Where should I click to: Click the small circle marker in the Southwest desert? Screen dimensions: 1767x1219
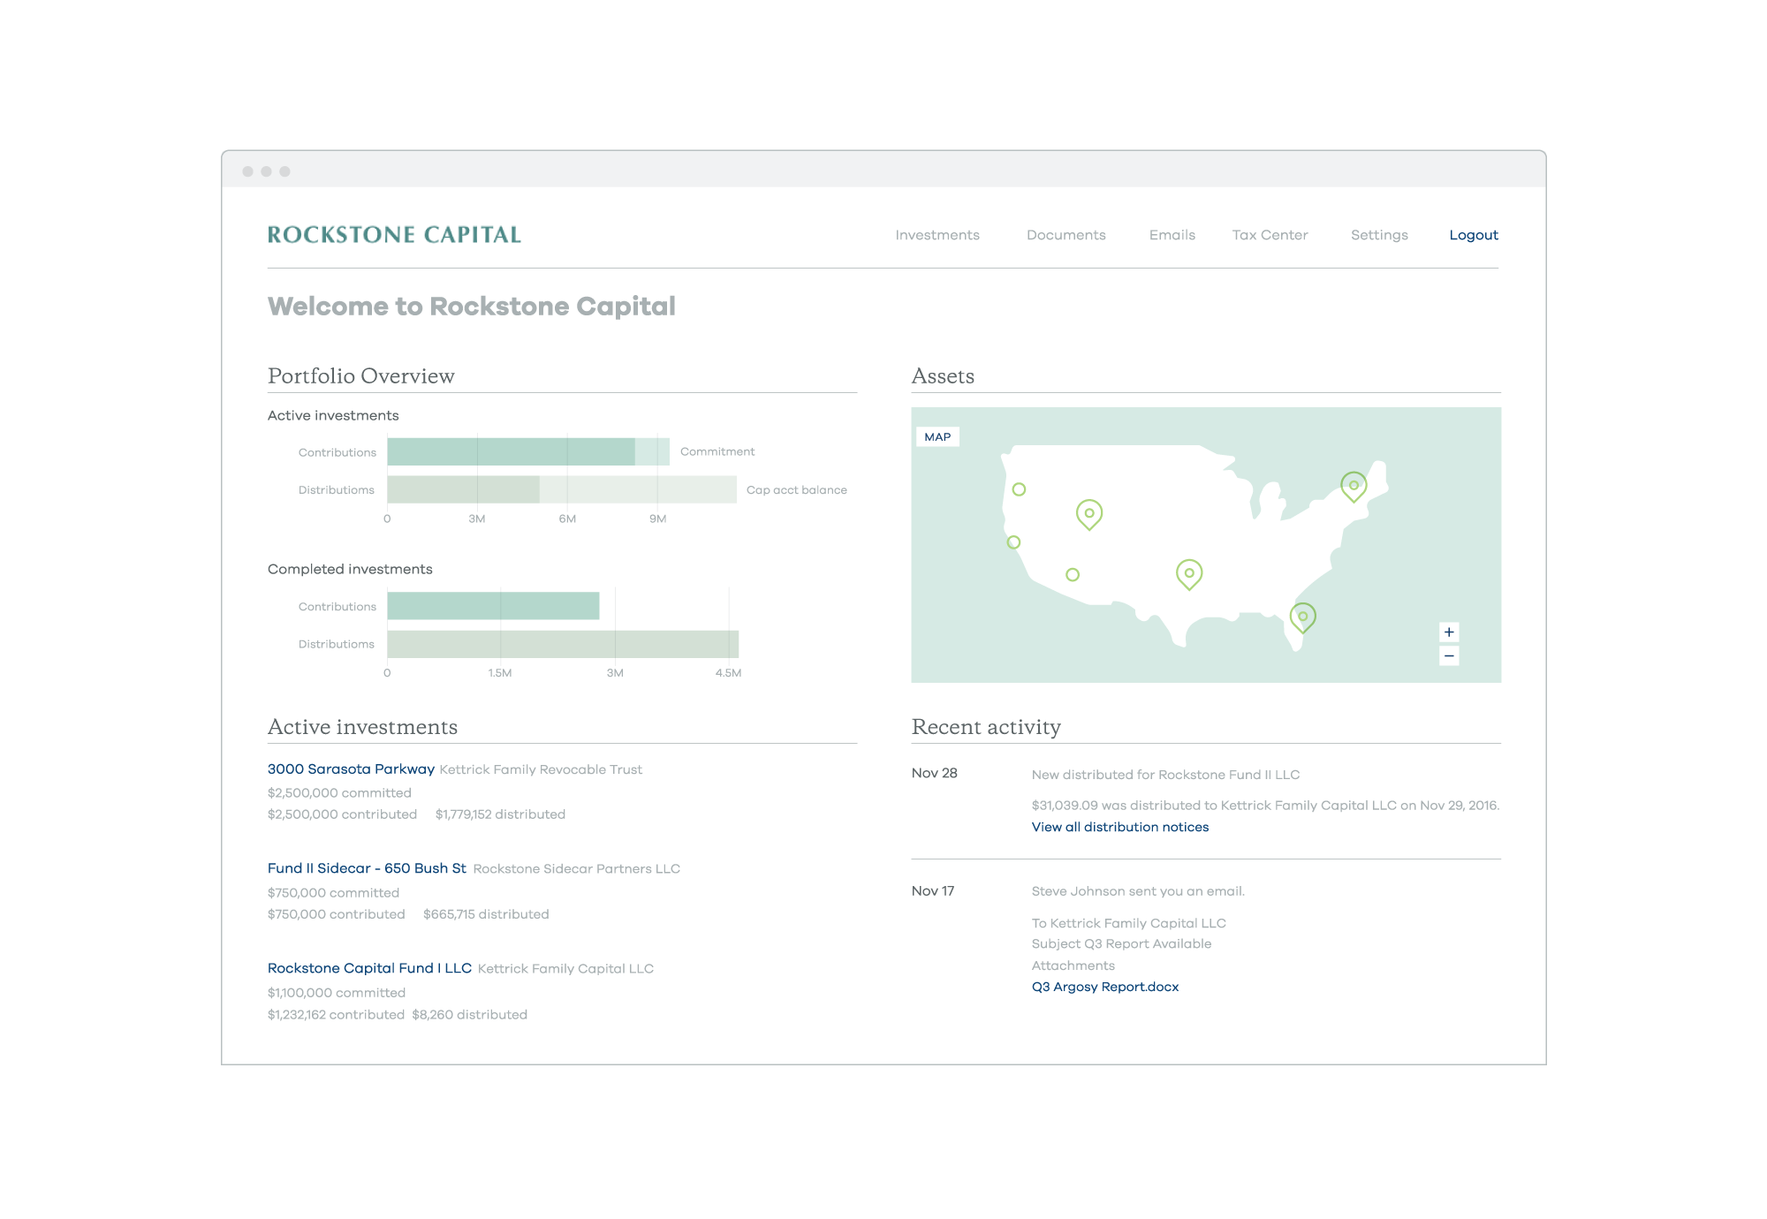click(x=1073, y=575)
